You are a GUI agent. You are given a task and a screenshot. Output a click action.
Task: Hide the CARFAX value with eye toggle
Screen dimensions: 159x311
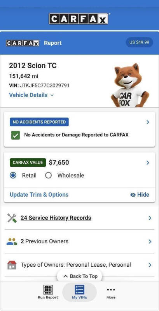[140, 195]
